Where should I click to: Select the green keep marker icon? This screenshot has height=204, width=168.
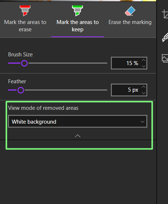click(x=77, y=11)
